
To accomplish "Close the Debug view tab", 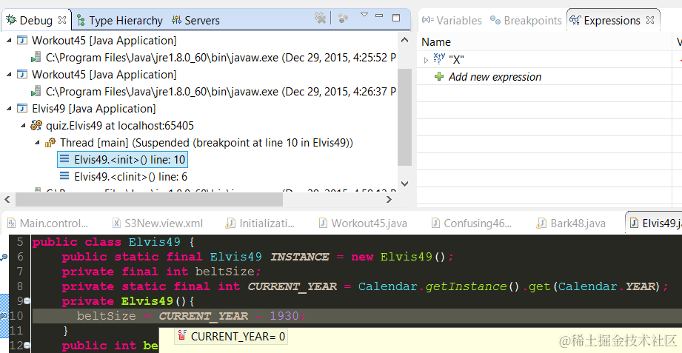I will point(62,20).
